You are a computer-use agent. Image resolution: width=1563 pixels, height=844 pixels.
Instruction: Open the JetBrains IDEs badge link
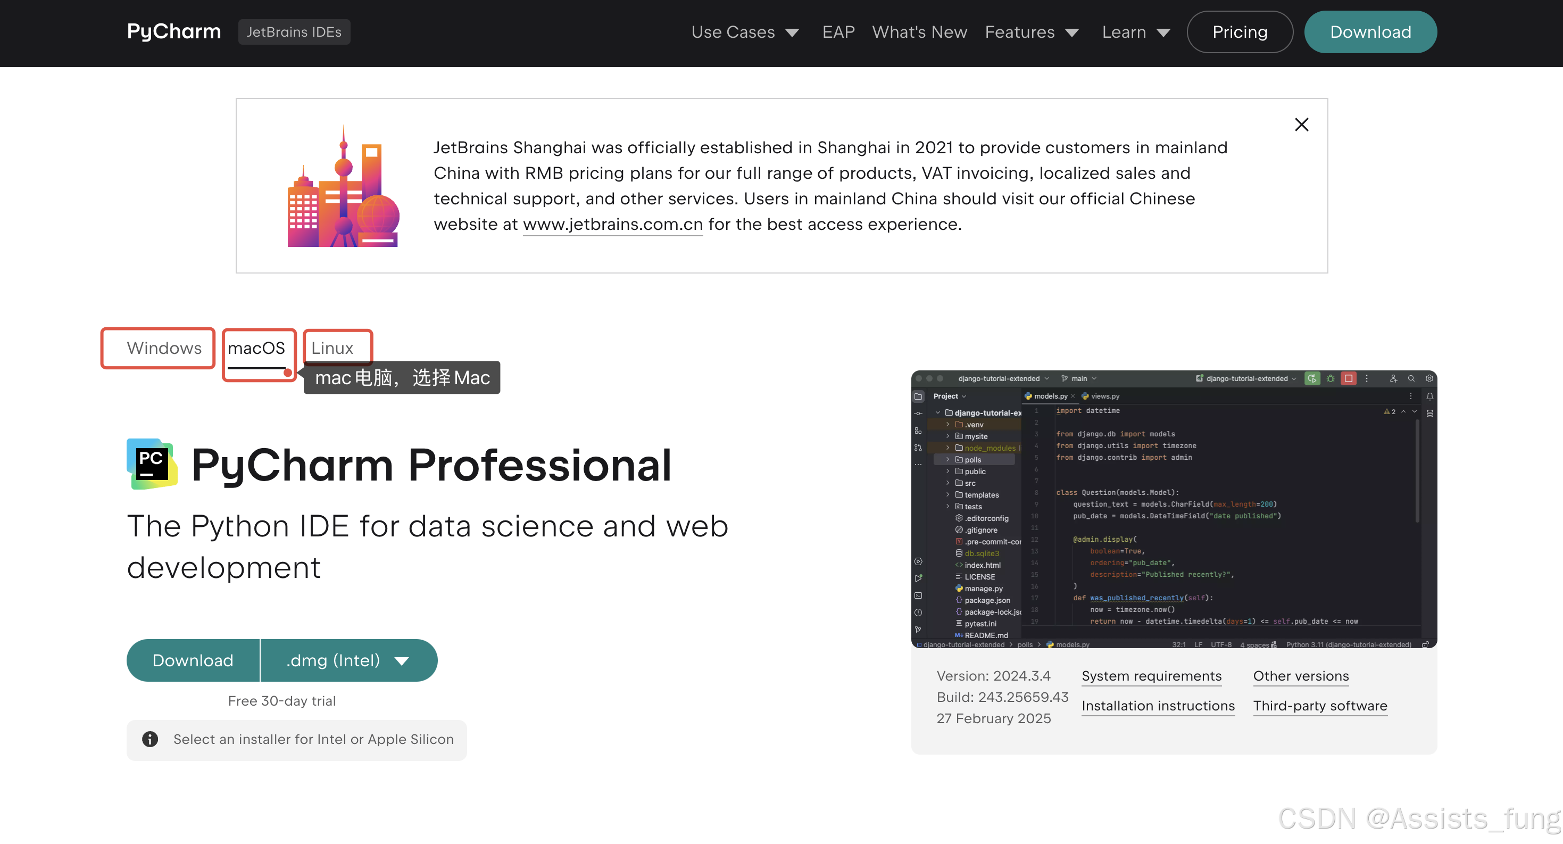294,31
